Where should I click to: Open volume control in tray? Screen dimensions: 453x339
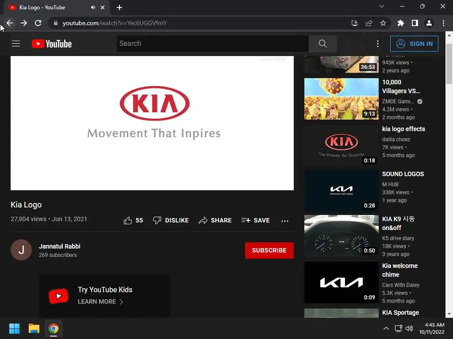(x=409, y=328)
